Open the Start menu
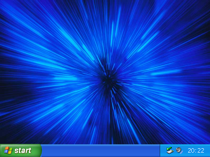Image resolution: width=210 pixels, height=157 pixels. click(x=21, y=150)
